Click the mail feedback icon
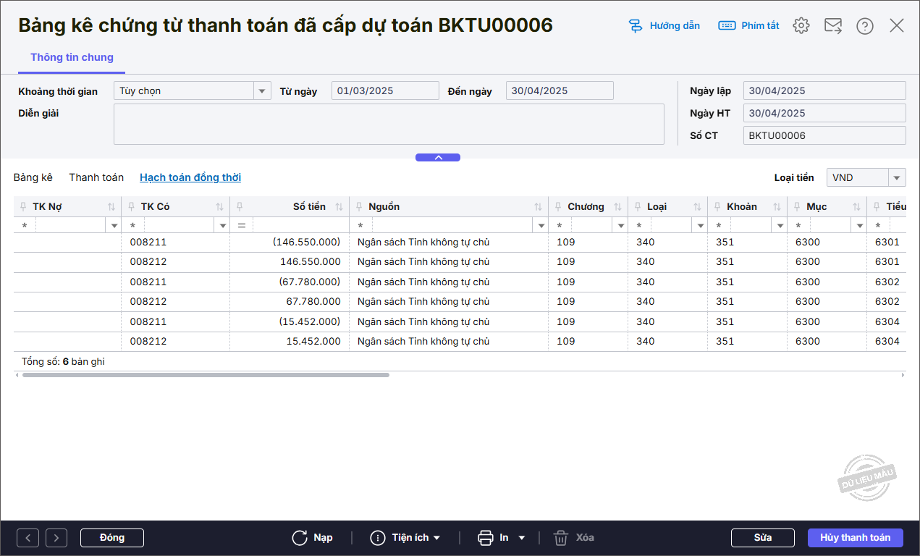Image resolution: width=920 pixels, height=556 pixels. [x=832, y=26]
